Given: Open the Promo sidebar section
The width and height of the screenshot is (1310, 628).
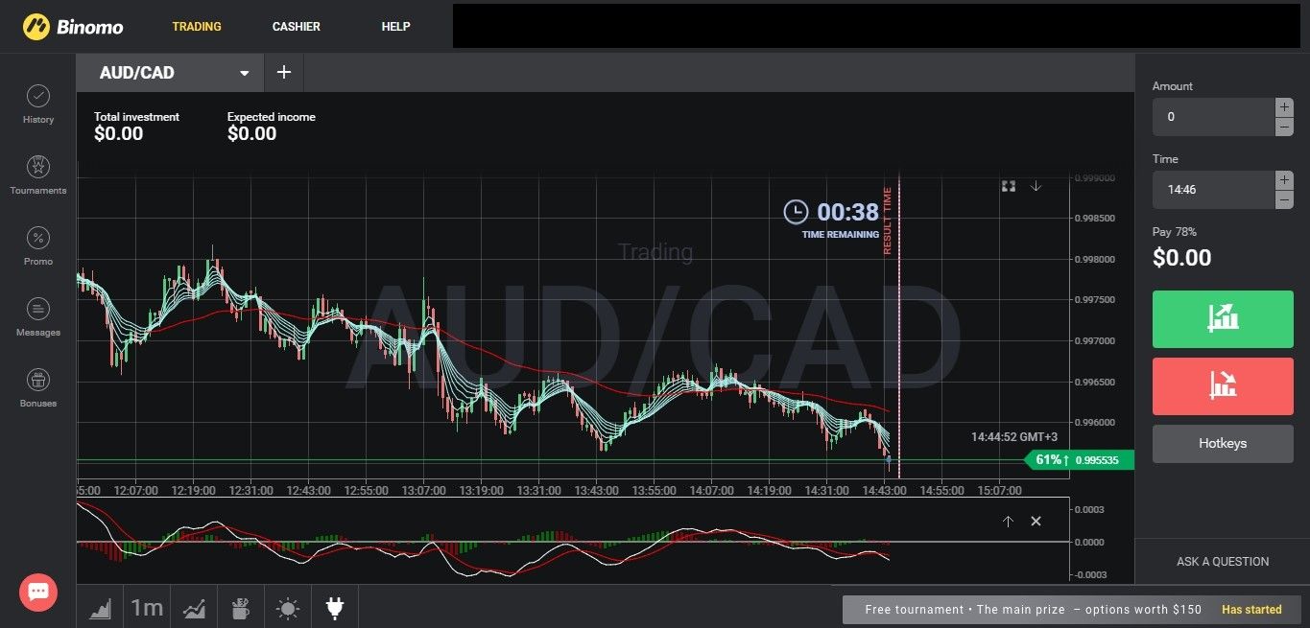Looking at the screenshot, I should tap(38, 246).
